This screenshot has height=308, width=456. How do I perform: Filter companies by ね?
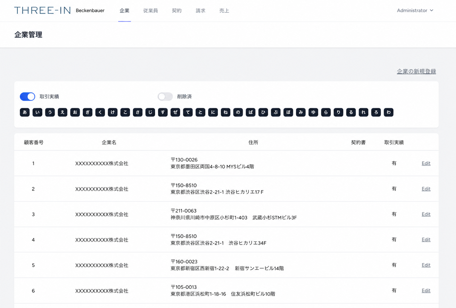(x=226, y=112)
